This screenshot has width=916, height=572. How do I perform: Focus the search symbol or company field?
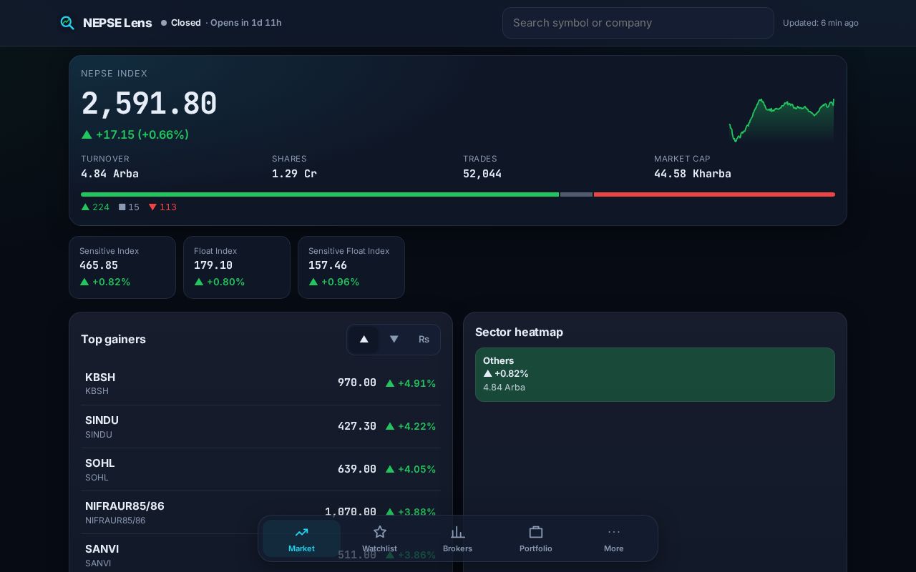(638, 23)
